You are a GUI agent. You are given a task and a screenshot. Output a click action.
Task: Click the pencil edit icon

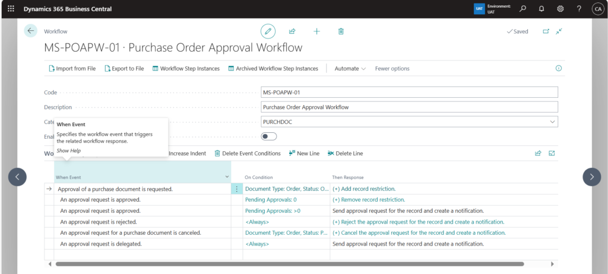[268, 31]
